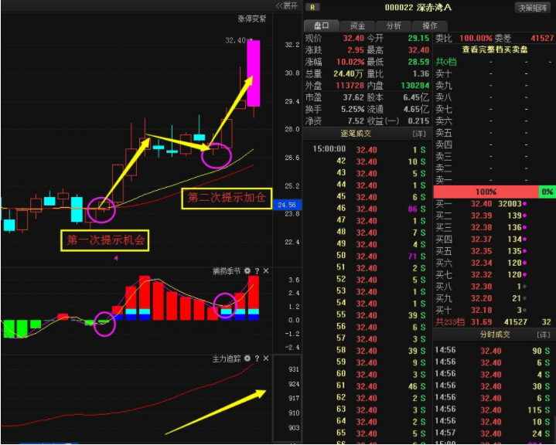This screenshot has width=556, height=445.
Task: Close the 主力追踪 indicator panel
Action: click(266, 358)
